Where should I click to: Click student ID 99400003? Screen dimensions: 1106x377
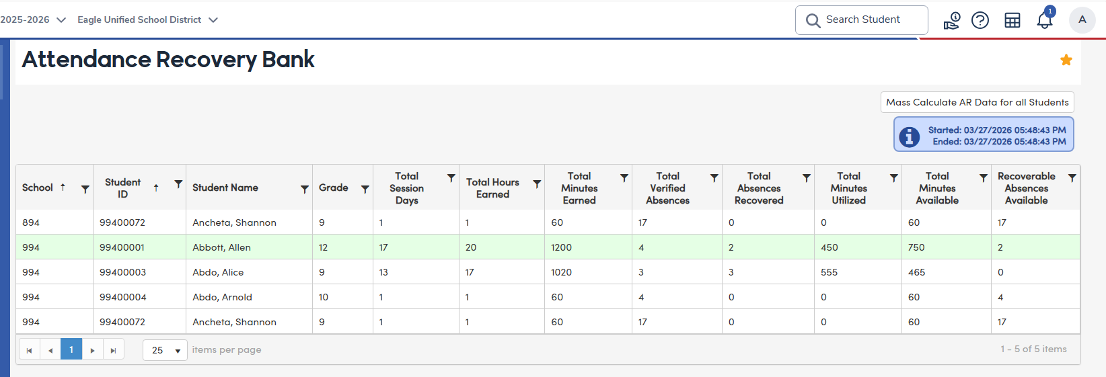pos(122,272)
